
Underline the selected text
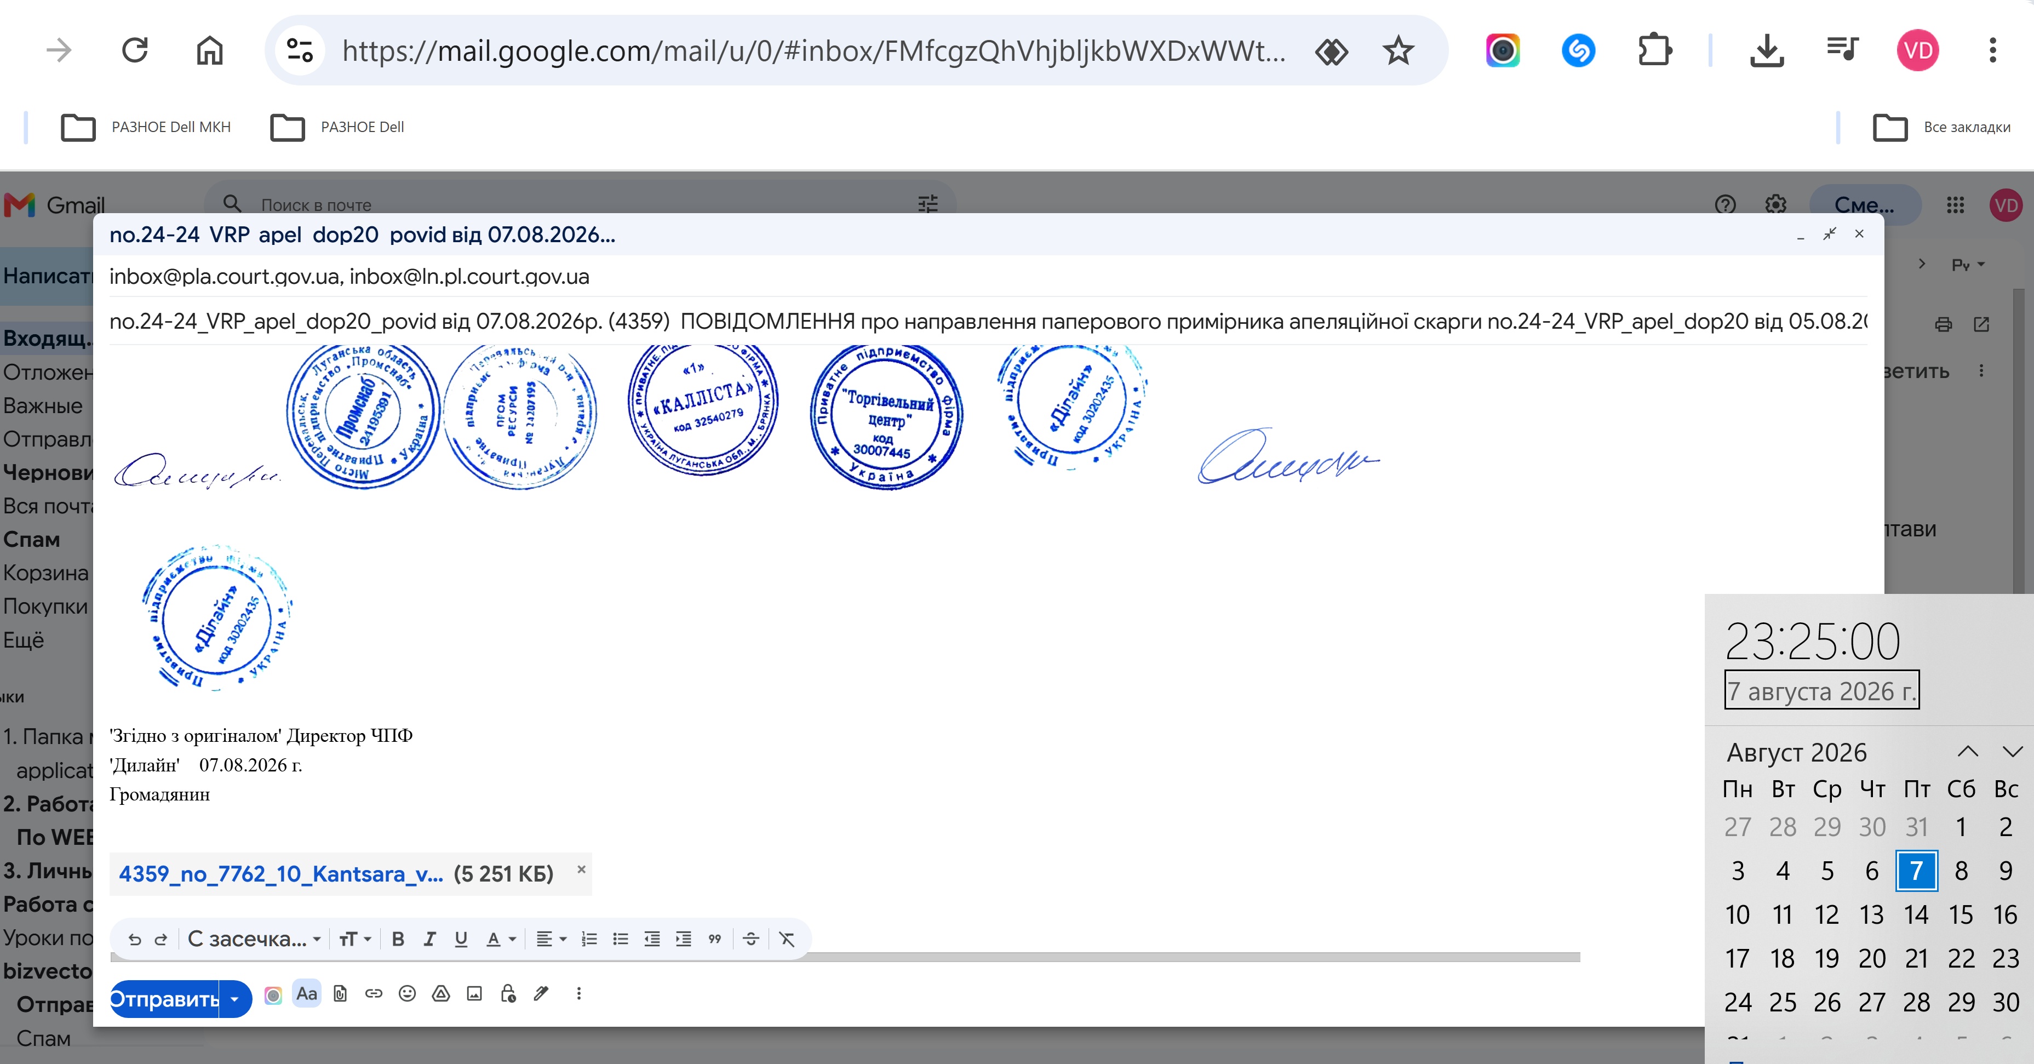coord(461,939)
